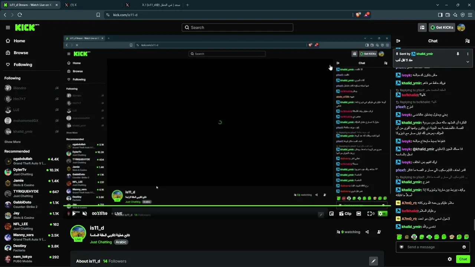
Task: Unmute the stream audio
Action: point(85,214)
